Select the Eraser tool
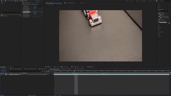Viewport: 171px width, 96px height. pos(23,1)
